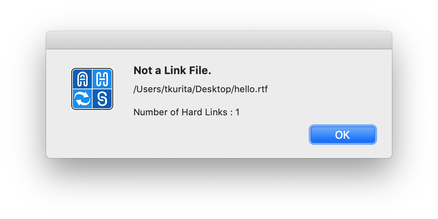Click the dialog's empty title bar
Screen dimensions: 438x219
click(219, 40)
